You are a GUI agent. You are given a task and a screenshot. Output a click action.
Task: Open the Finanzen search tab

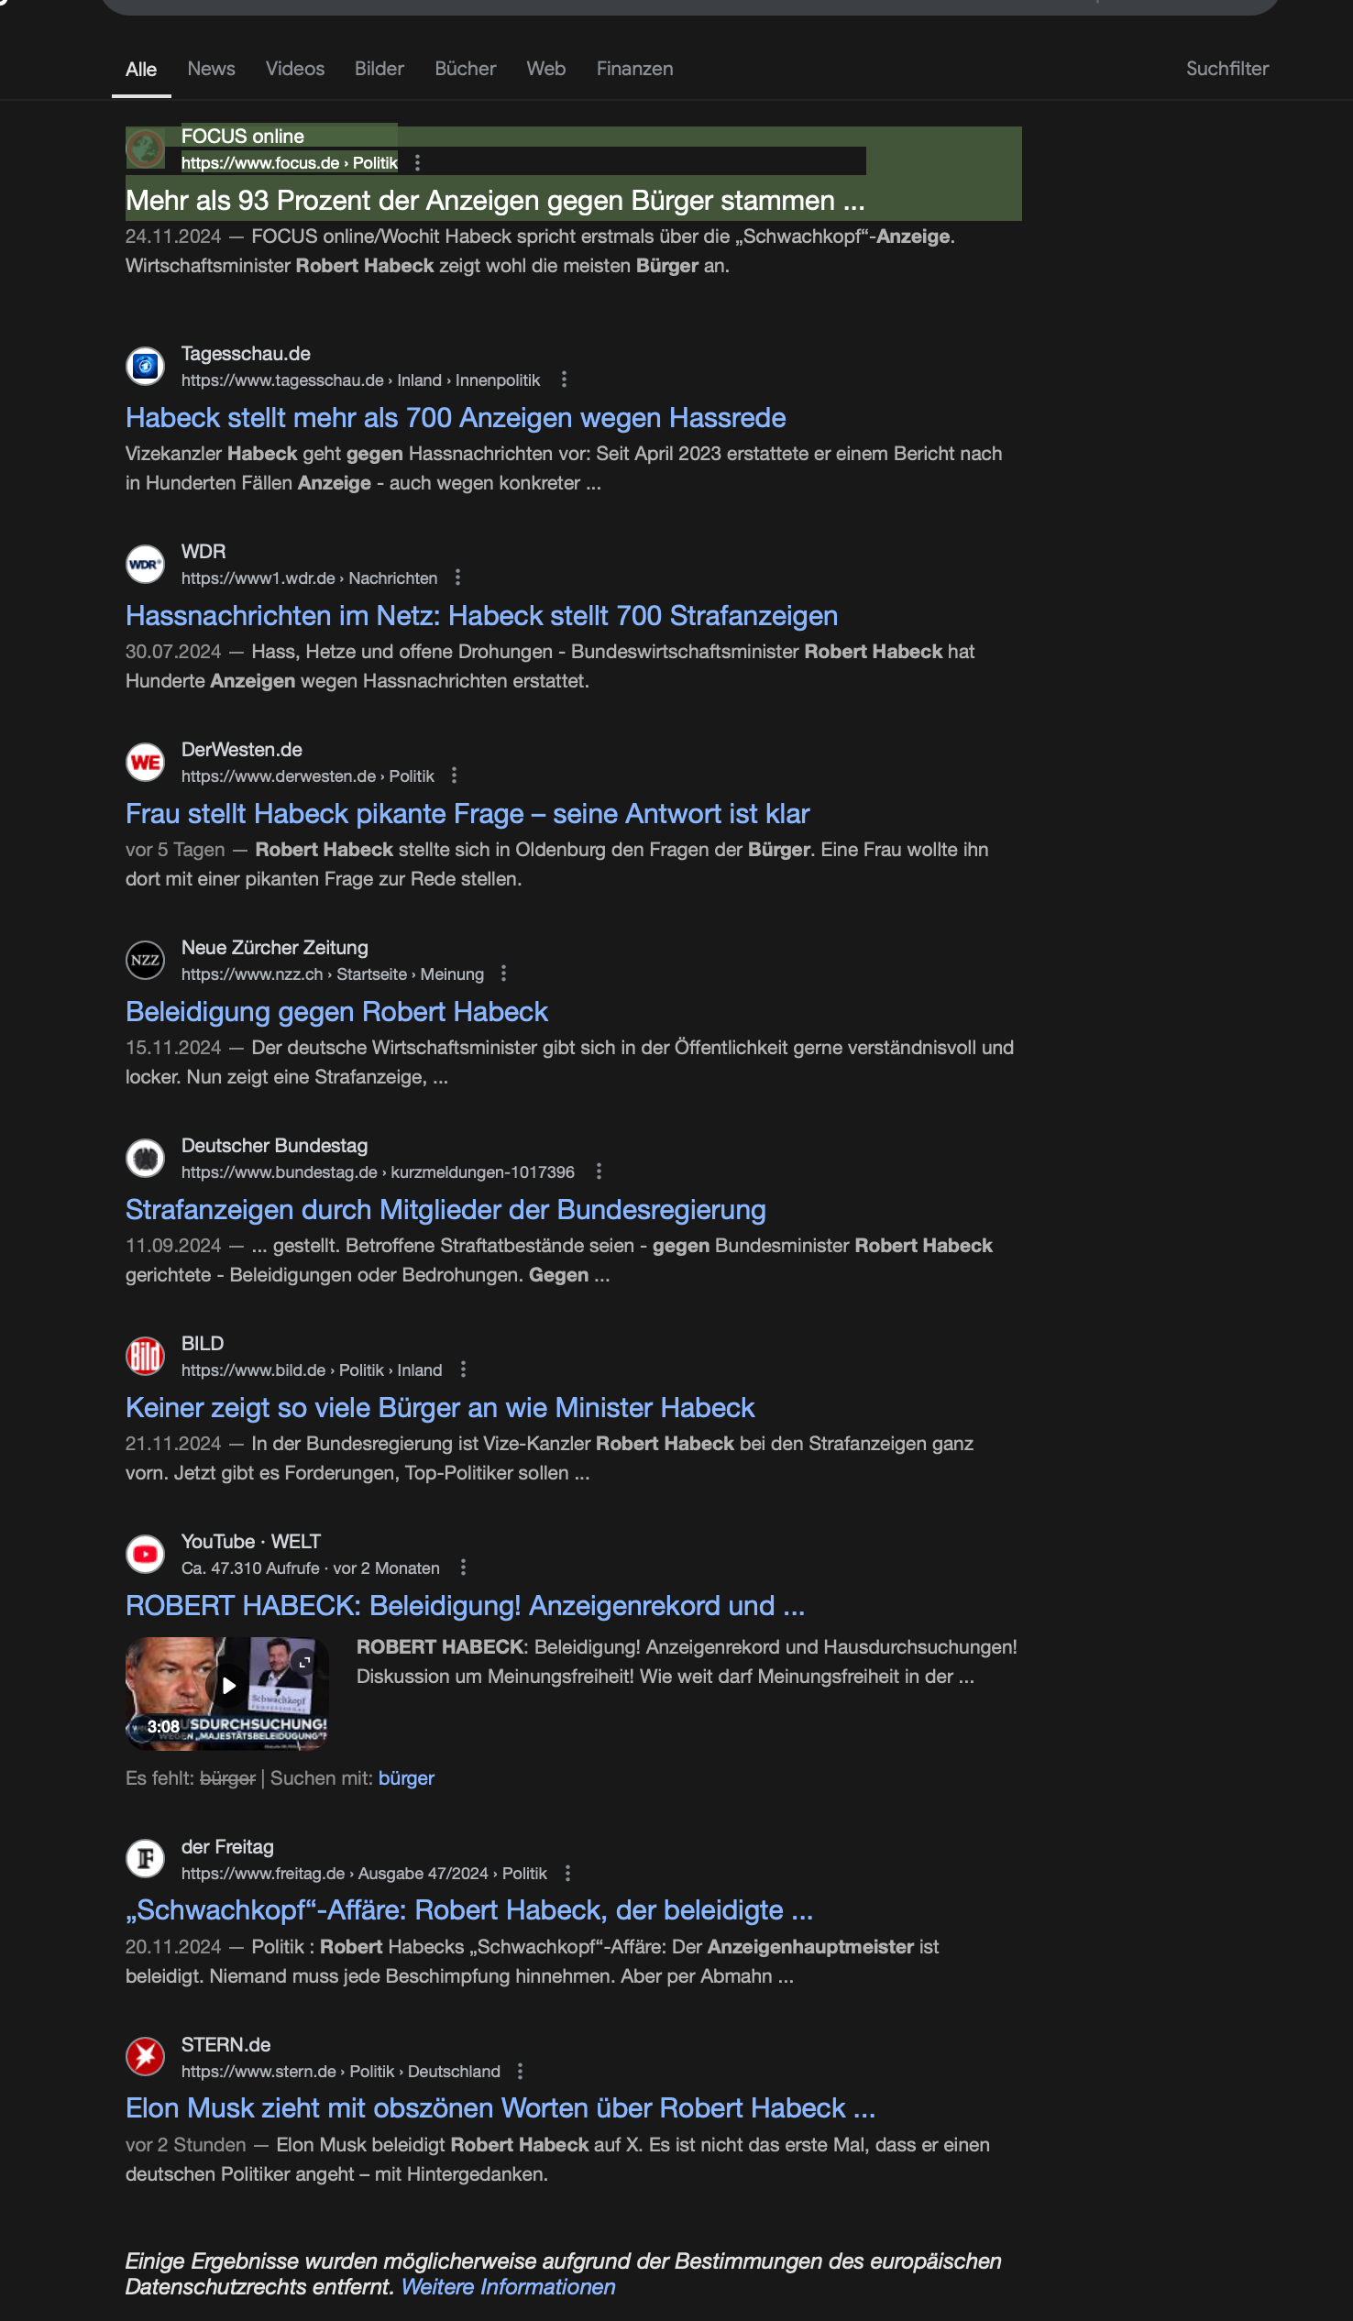tap(634, 69)
